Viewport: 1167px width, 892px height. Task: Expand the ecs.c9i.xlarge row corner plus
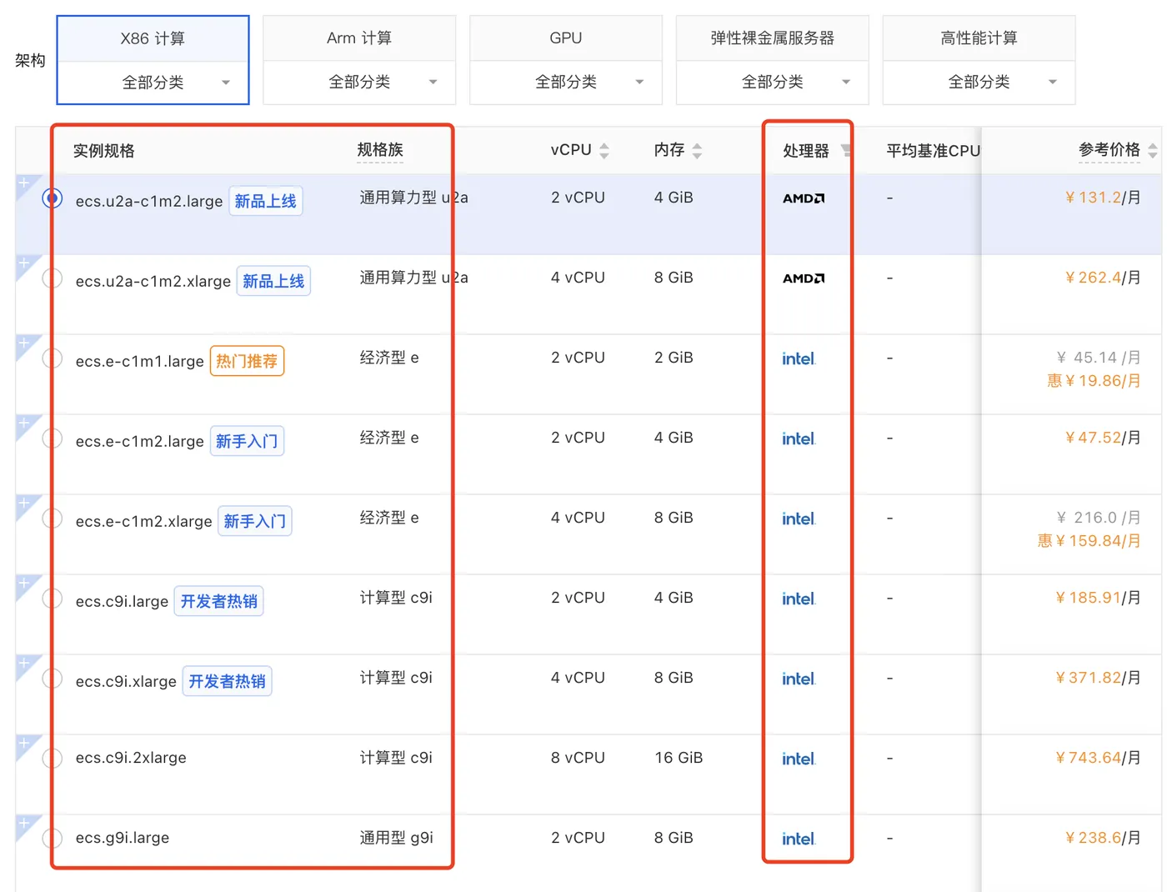pyautogui.click(x=24, y=664)
